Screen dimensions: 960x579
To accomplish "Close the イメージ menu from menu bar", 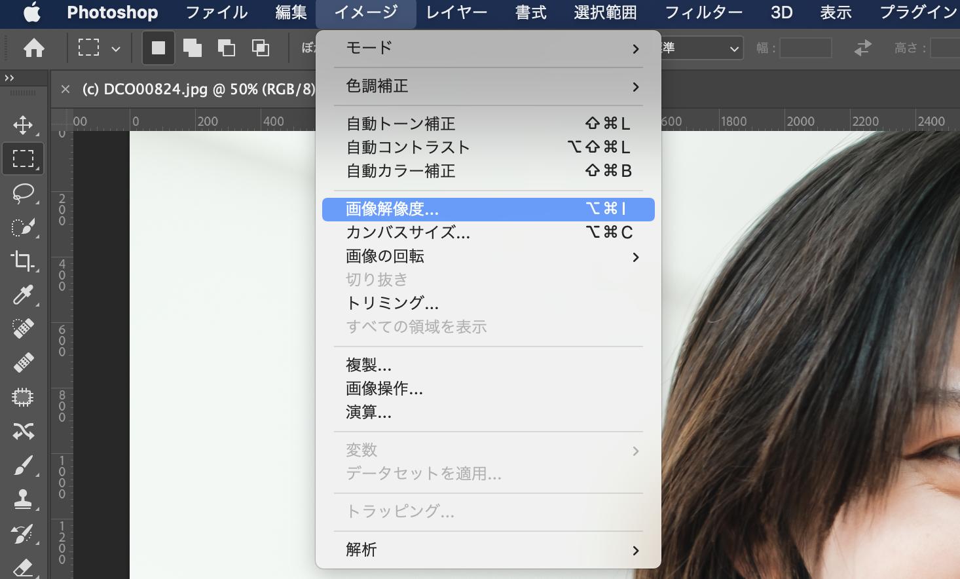I will coord(366,12).
